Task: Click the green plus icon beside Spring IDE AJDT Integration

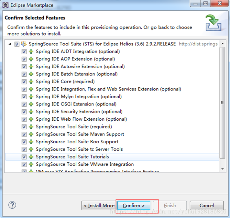Action: (x=31, y=51)
